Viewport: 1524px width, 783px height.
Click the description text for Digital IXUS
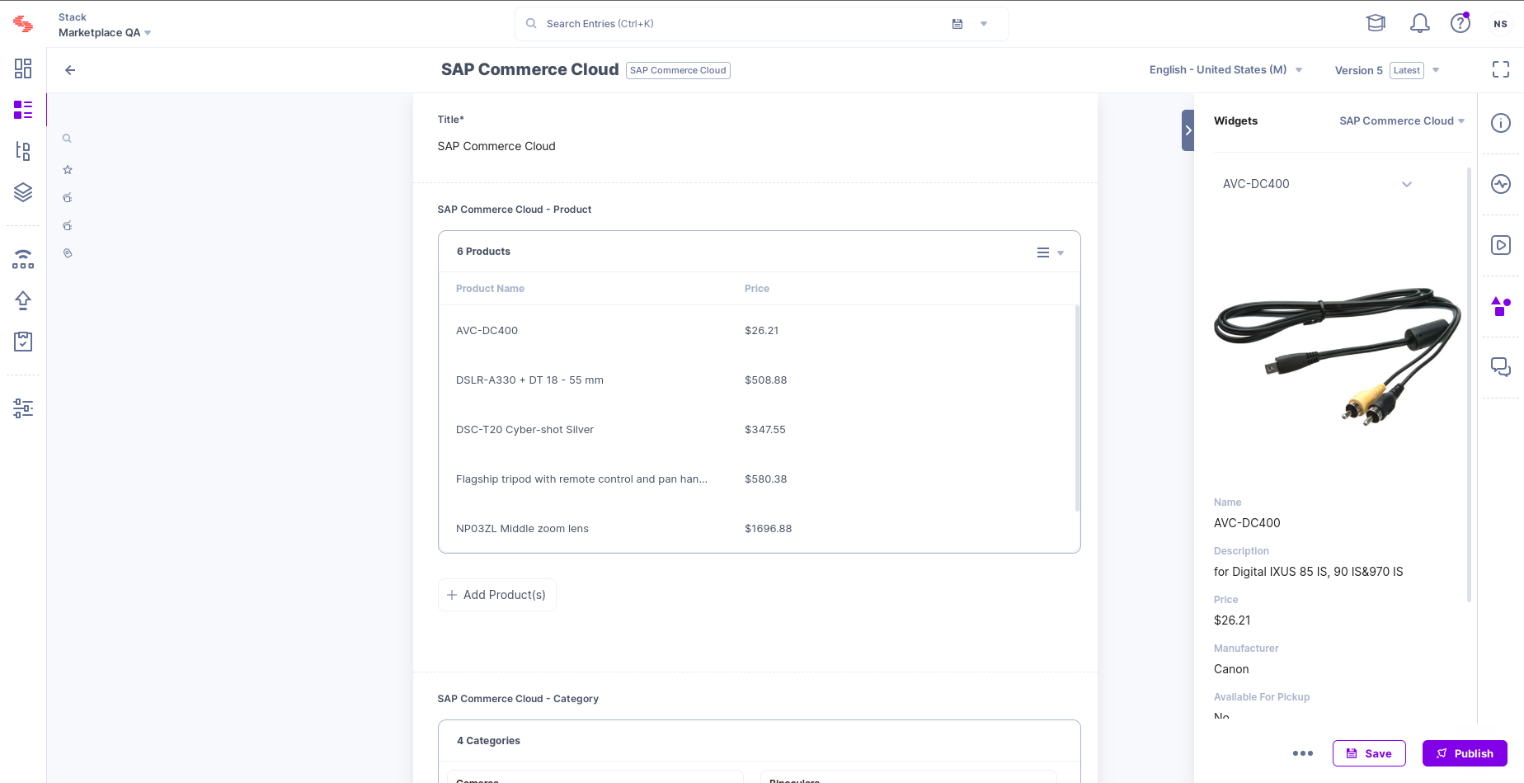[x=1308, y=572]
